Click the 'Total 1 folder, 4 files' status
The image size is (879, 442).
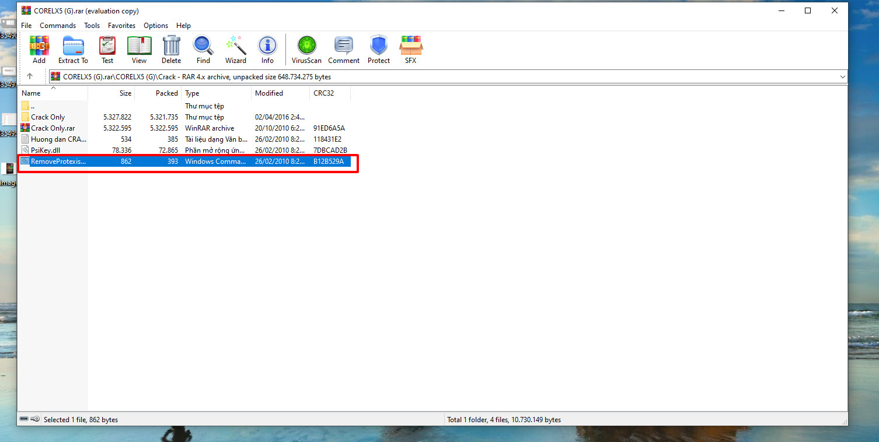504,420
